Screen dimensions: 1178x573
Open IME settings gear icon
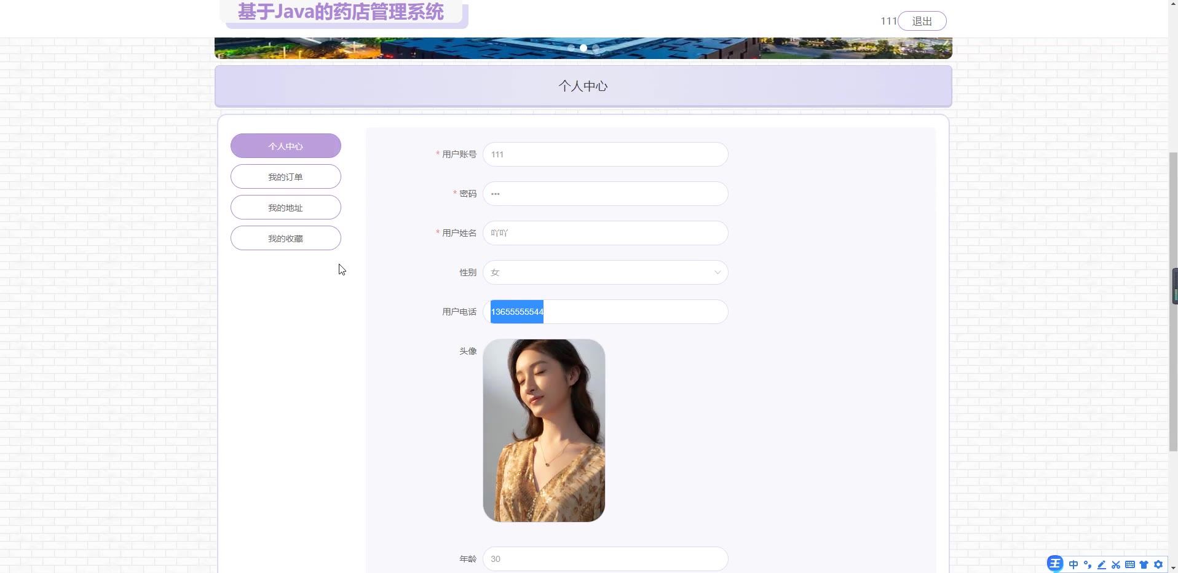coord(1158,564)
